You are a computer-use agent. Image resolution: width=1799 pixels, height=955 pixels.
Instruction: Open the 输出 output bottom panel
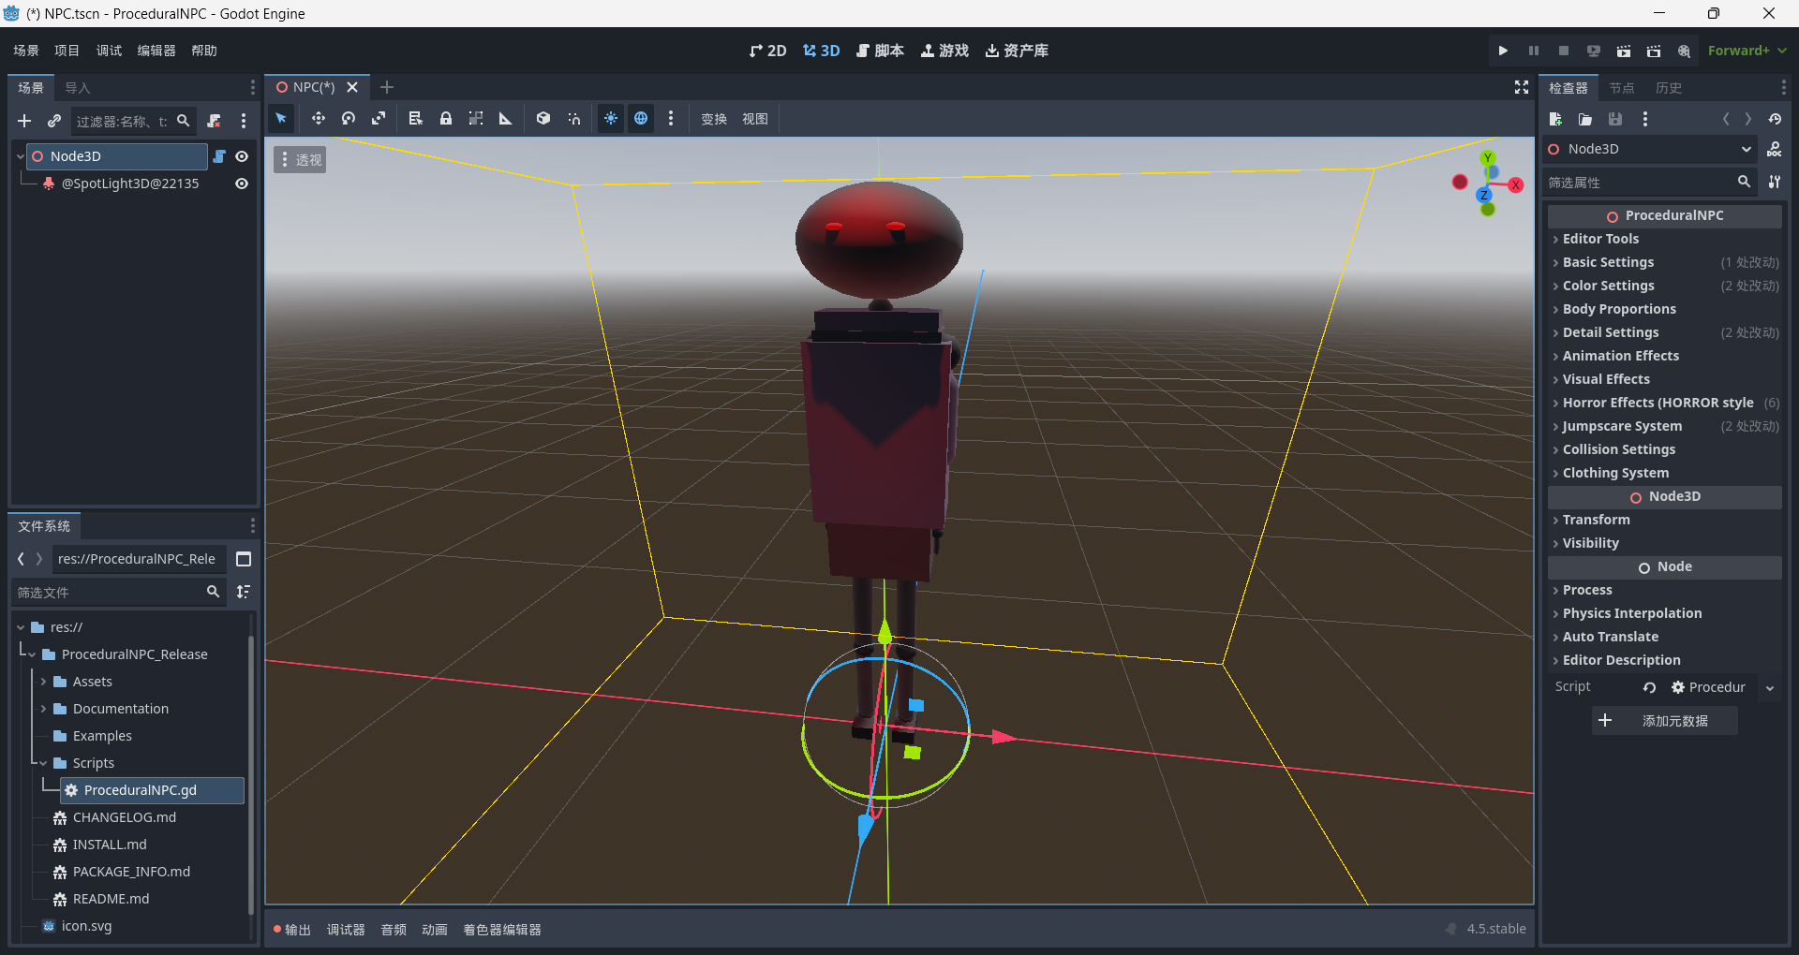coord(292,930)
